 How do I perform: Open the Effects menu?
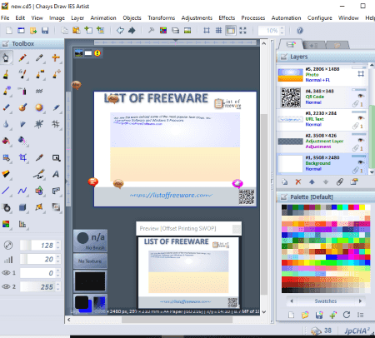pos(227,18)
